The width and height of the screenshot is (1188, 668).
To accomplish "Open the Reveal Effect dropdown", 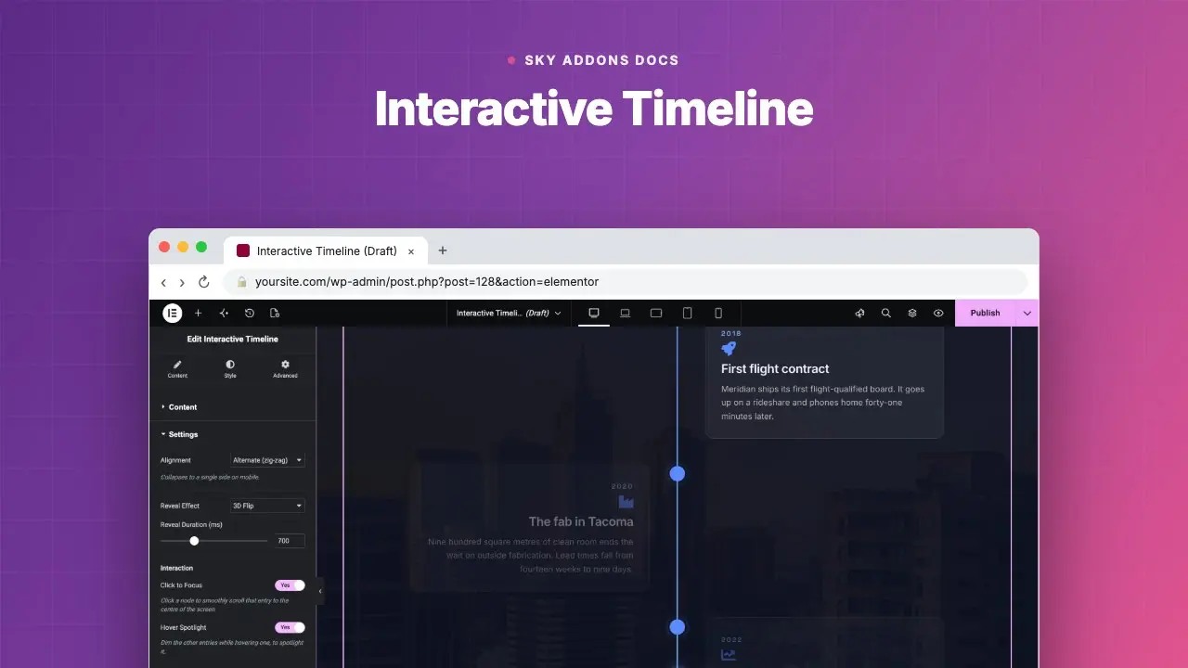I will pyautogui.click(x=267, y=506).
